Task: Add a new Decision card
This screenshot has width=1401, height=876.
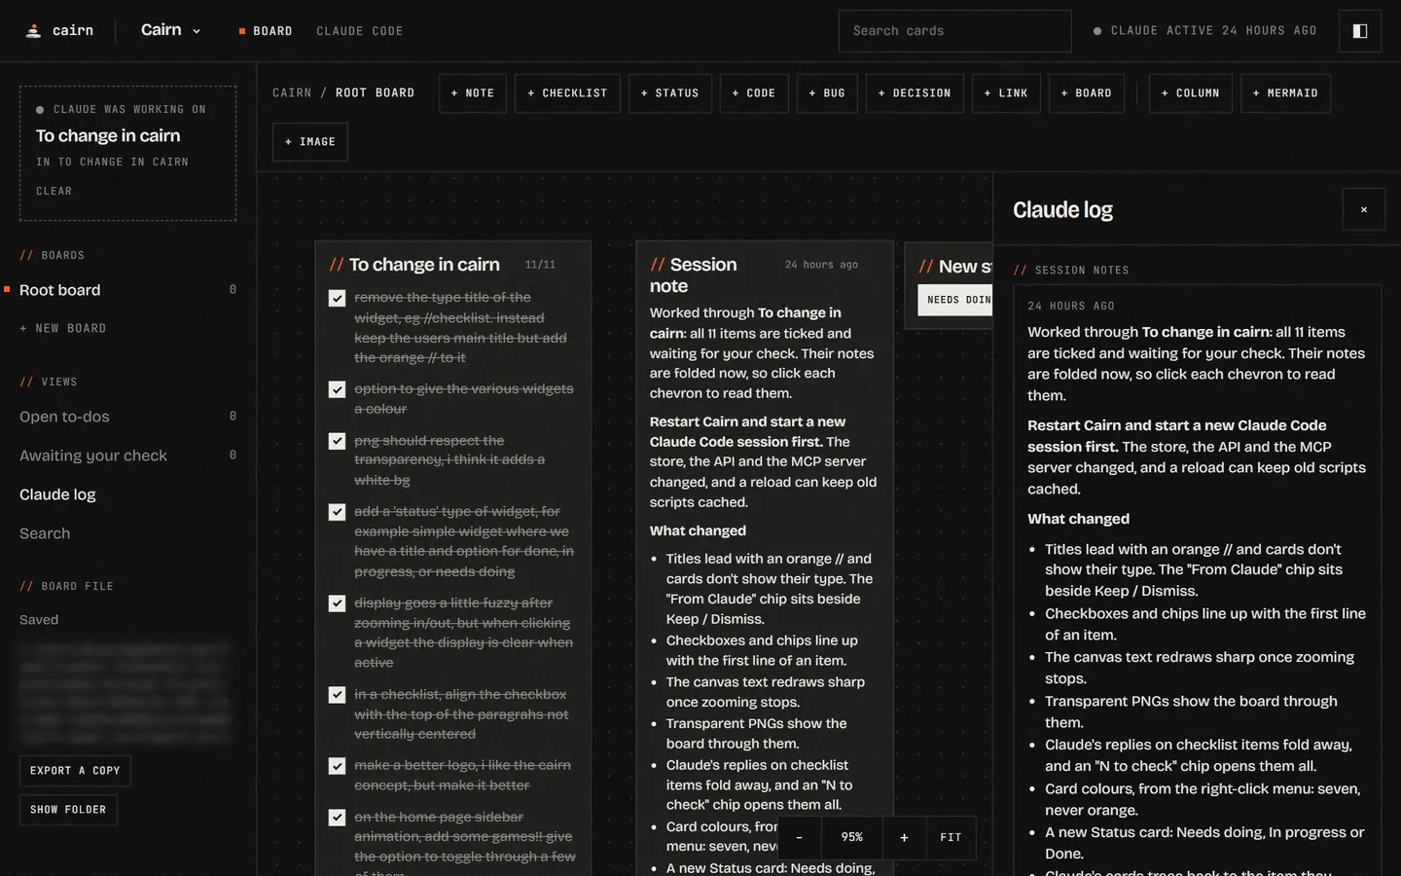Action: (x=915, y=93)
